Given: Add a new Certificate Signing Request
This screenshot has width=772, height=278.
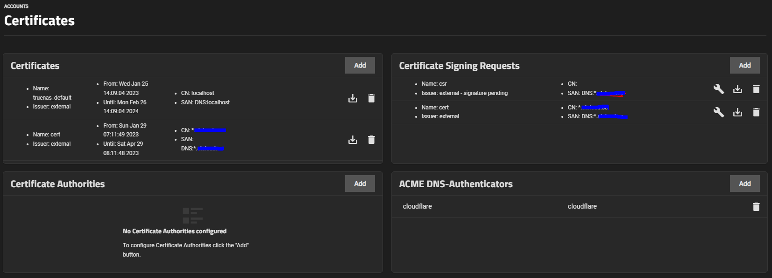Looking at the screenshot, I should point(745,65).
